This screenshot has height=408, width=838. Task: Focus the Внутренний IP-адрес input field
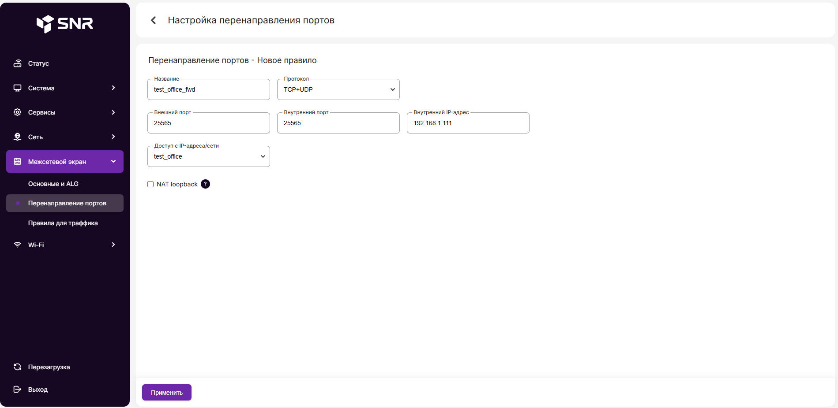click(468, 123)
